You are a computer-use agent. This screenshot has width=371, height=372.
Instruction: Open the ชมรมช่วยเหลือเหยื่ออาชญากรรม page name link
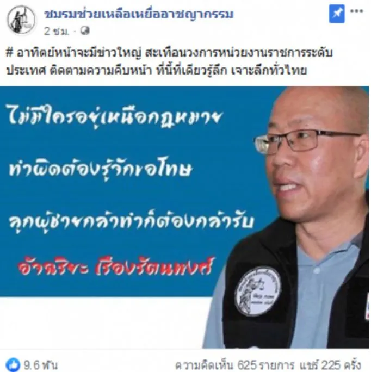139,14
